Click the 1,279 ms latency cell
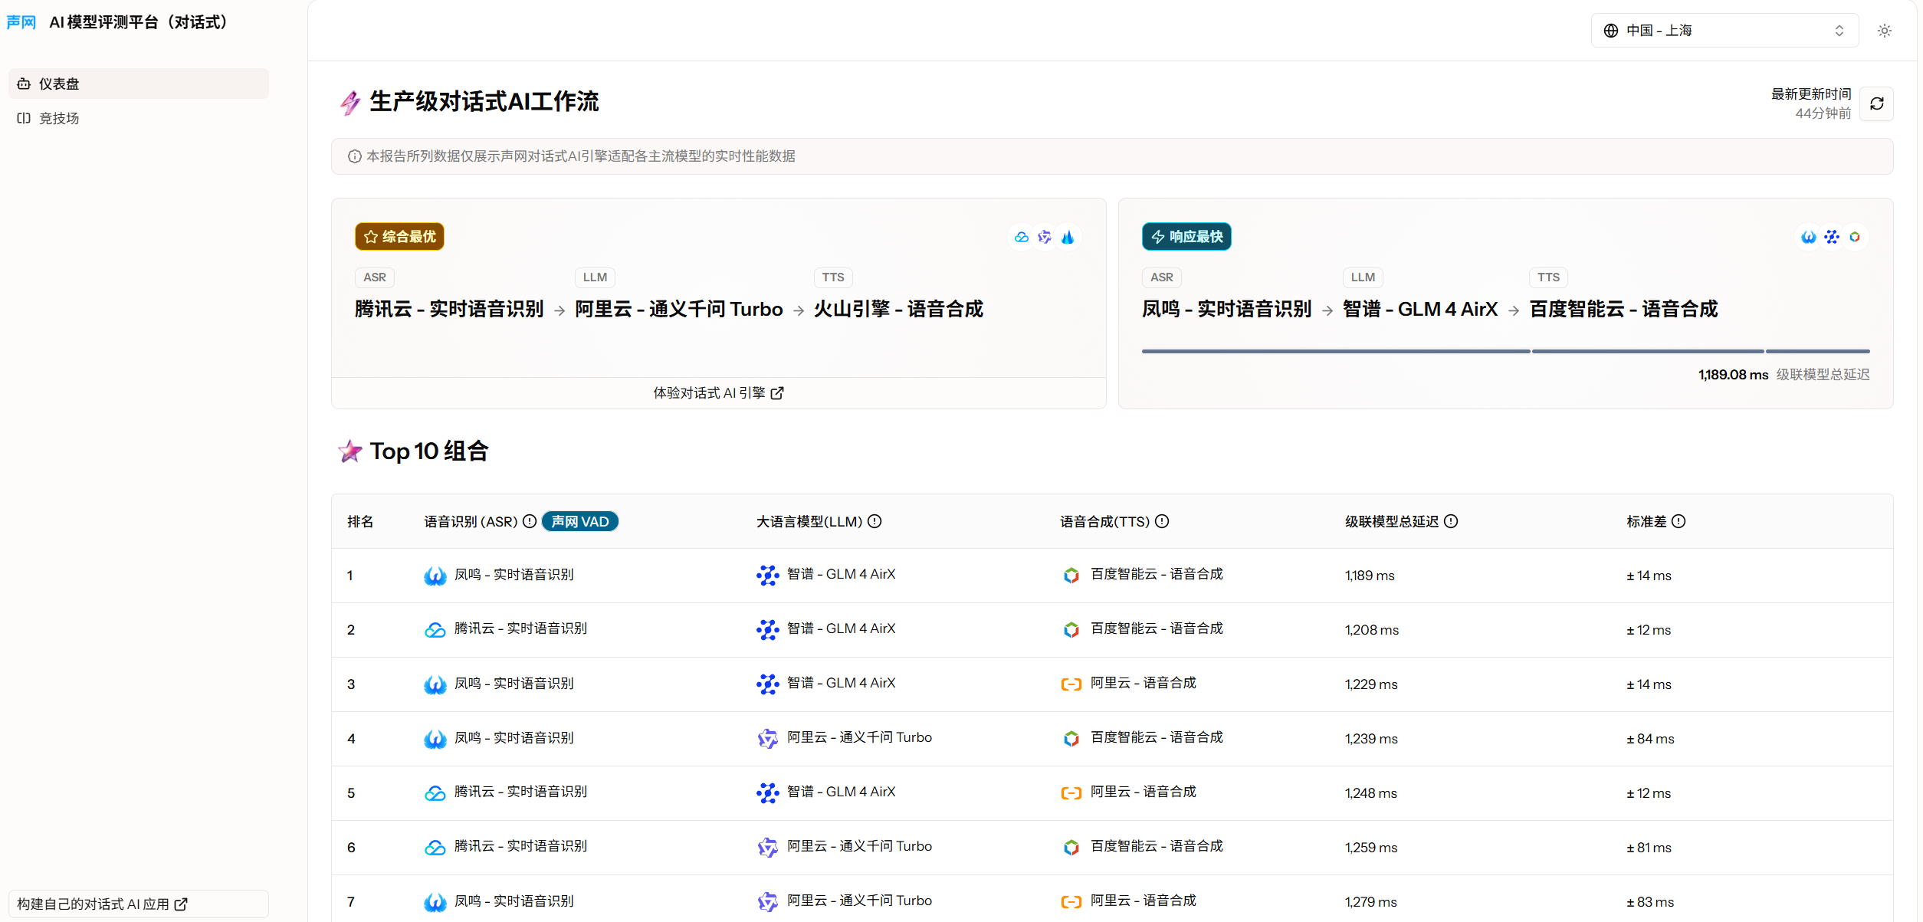1923x922 pixels. click(x=1371, y=902)
